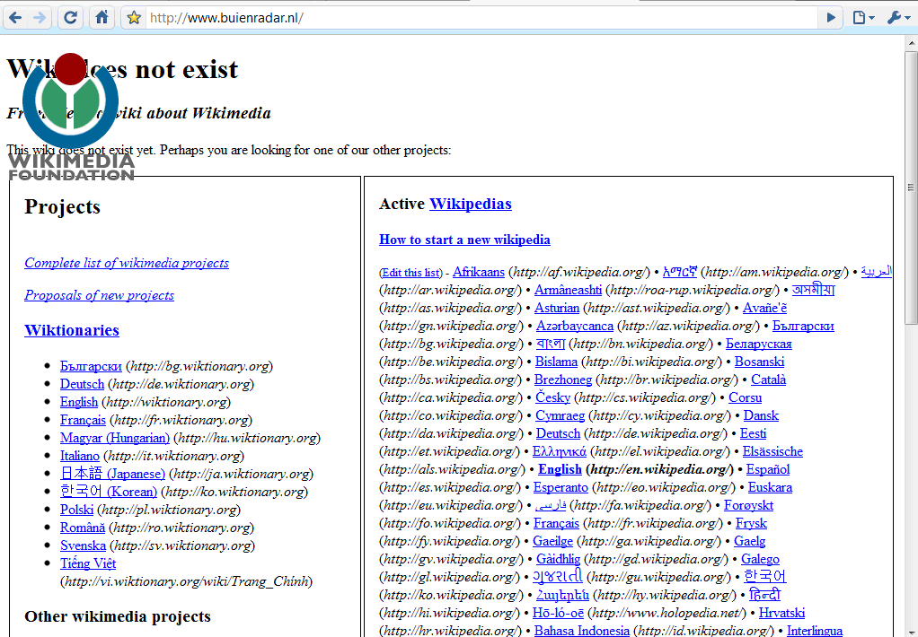Go to the home page via house icon

pyautogui.click(x=102, y=18)
